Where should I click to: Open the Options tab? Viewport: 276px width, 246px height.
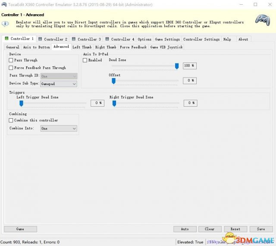coord(144,39)
